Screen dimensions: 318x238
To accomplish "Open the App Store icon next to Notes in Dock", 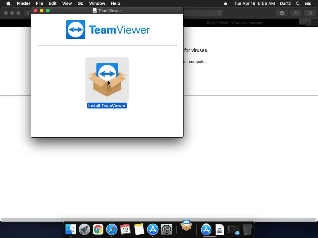I will (152, 229).
